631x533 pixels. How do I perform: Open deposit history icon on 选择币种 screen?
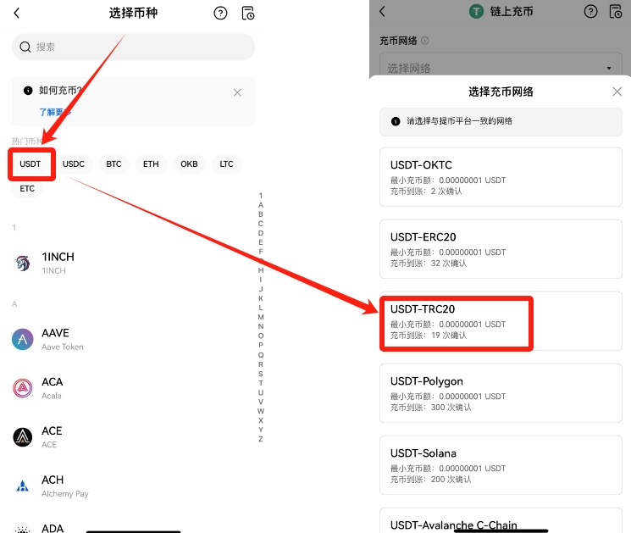tap(248, 14)
